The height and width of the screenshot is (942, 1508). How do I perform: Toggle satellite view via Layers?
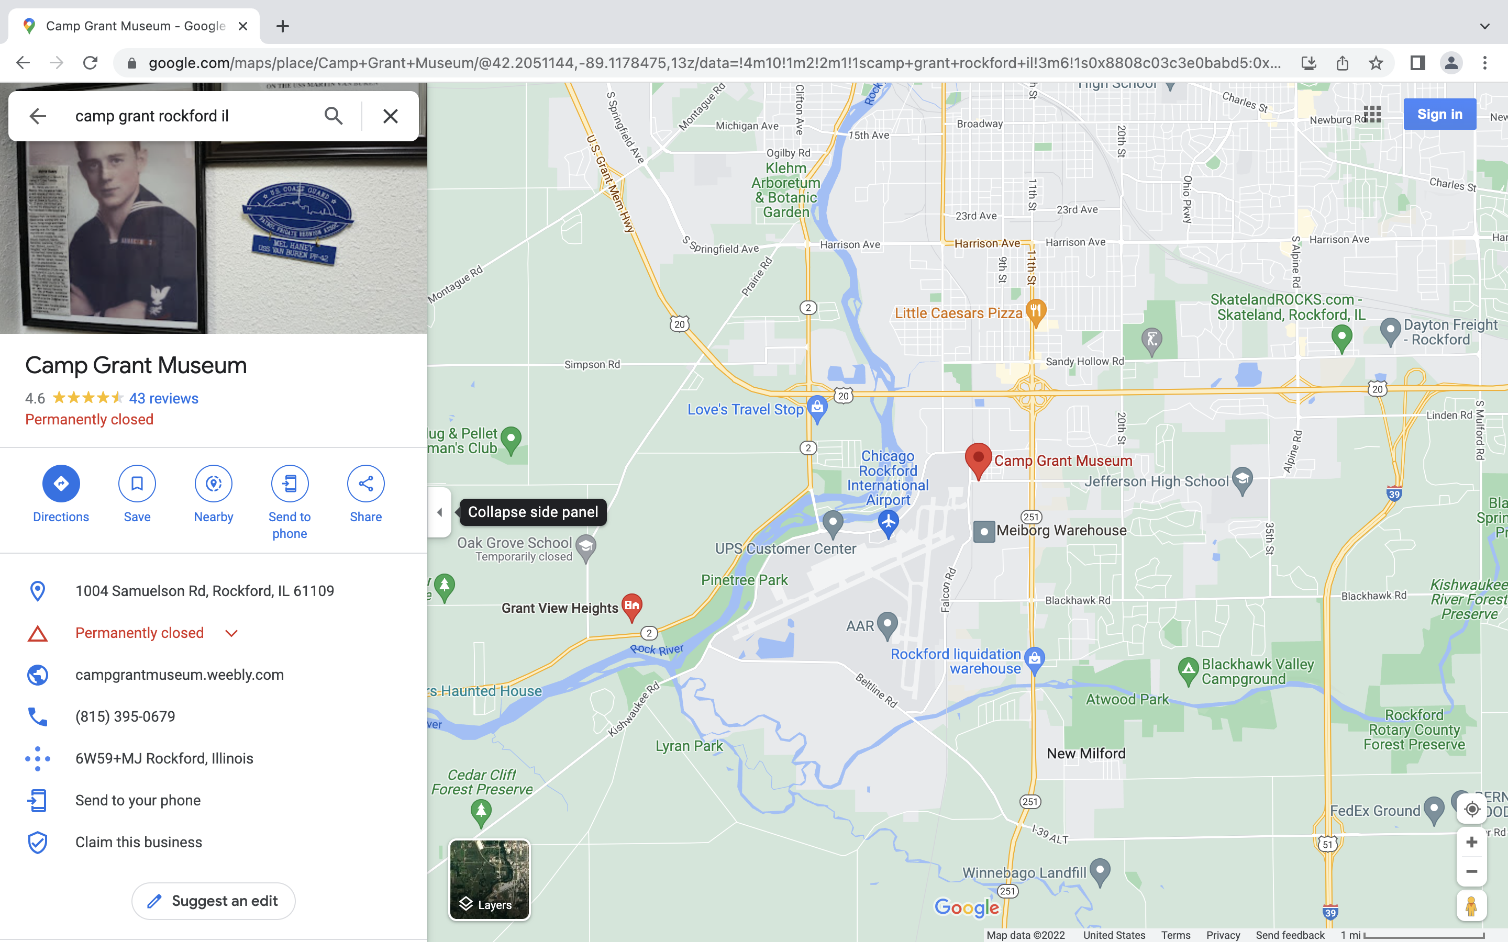pos(489,880)
